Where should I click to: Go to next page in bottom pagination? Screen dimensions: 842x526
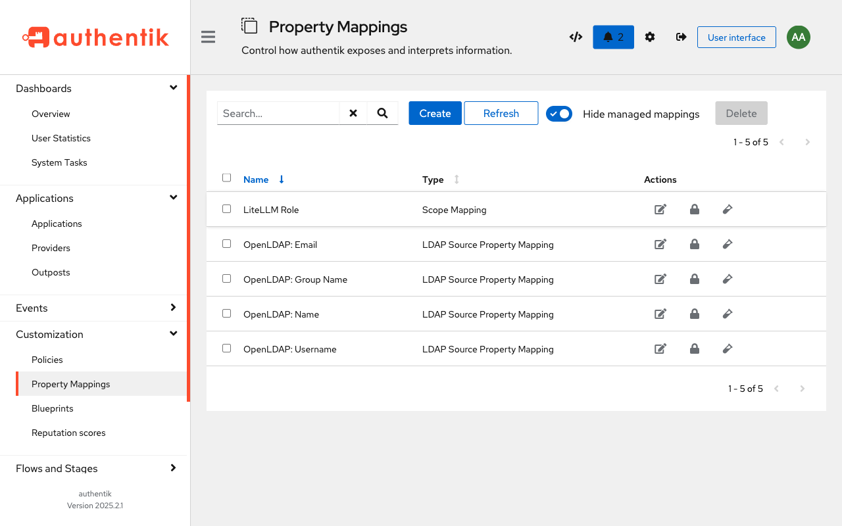point(802,389)
